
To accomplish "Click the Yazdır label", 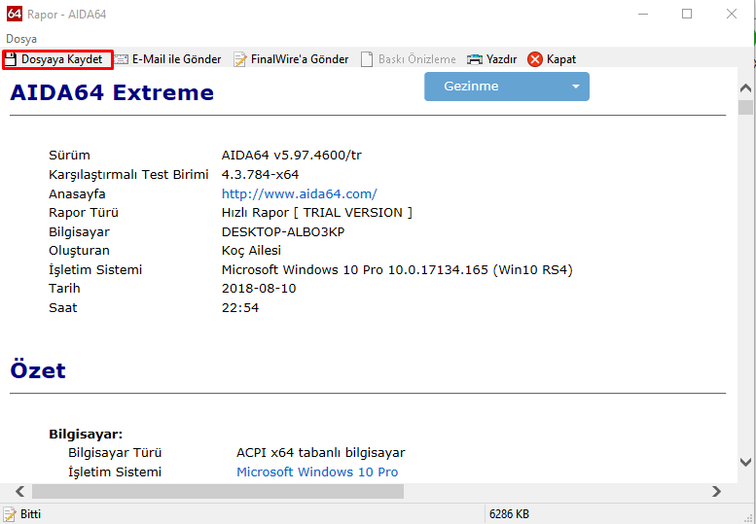I will (501, 59).
